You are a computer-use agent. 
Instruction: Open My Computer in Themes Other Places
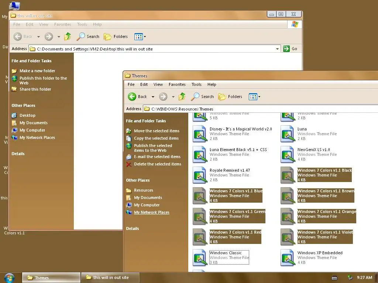click(147, 205)
